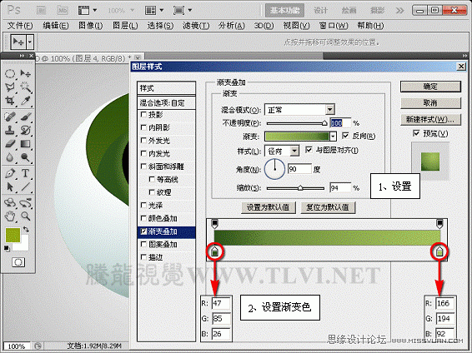
Task: Swap foreground and background colors
Action: 26,230
